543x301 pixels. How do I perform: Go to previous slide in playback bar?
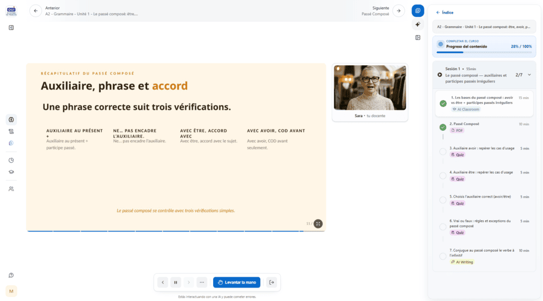163,282
